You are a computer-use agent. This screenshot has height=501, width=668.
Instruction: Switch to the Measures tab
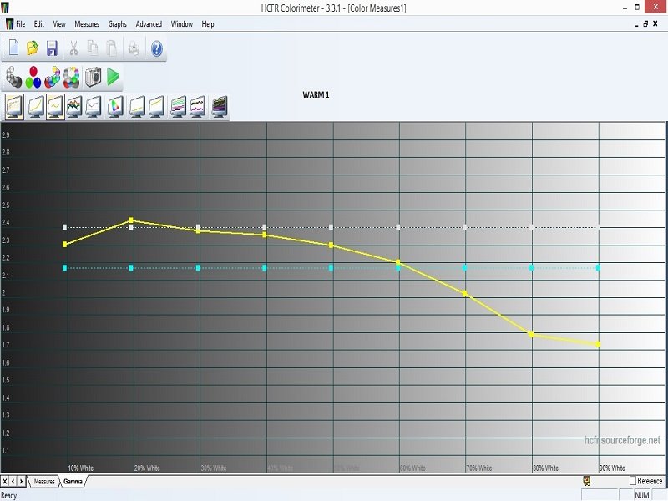coord(43,482)
